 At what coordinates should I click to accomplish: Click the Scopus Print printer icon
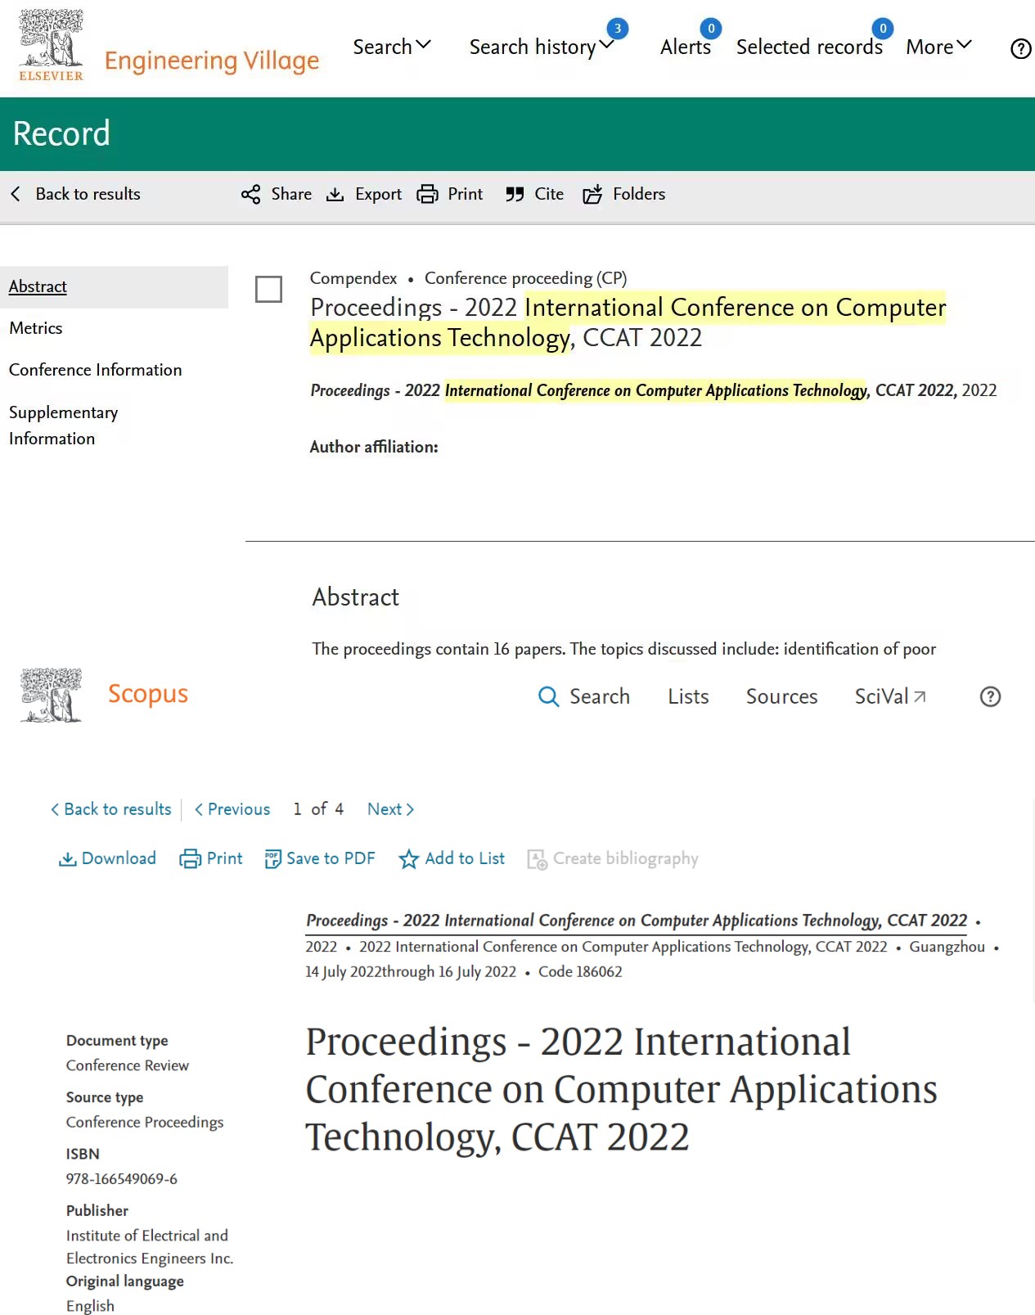tap(190, 858)
